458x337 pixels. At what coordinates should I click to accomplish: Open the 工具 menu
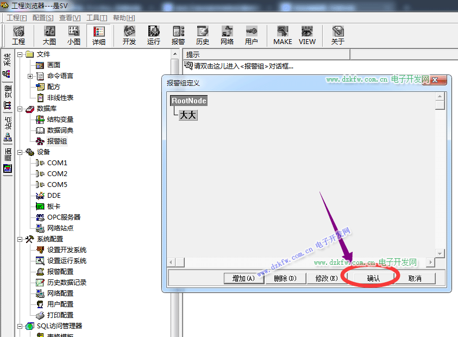97,17
